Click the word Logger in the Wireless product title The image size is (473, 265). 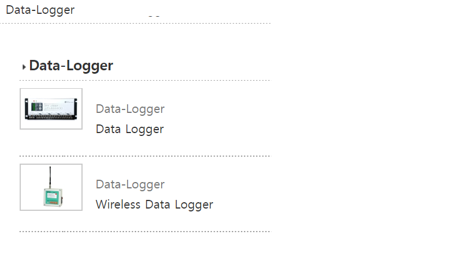click(x=194, y=205)
